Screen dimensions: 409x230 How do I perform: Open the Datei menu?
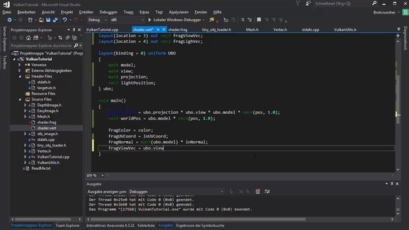pos(7,12)
